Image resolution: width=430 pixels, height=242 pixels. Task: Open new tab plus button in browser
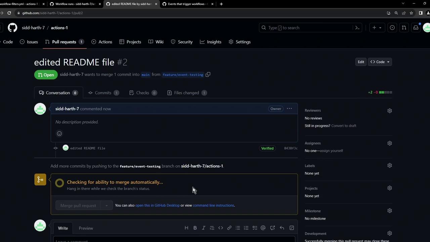click(x=221, y=4)
